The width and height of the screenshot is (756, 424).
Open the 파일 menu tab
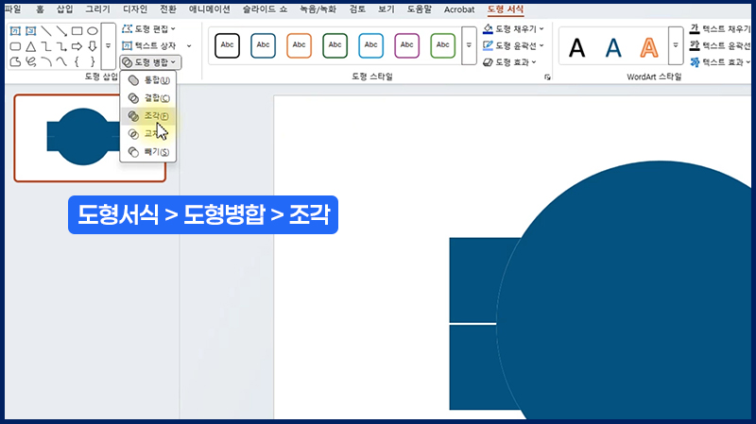13,8
